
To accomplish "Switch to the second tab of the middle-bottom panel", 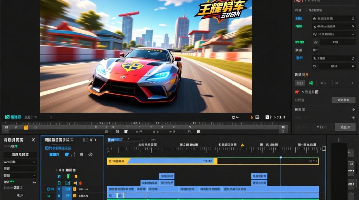I will 89,140.
